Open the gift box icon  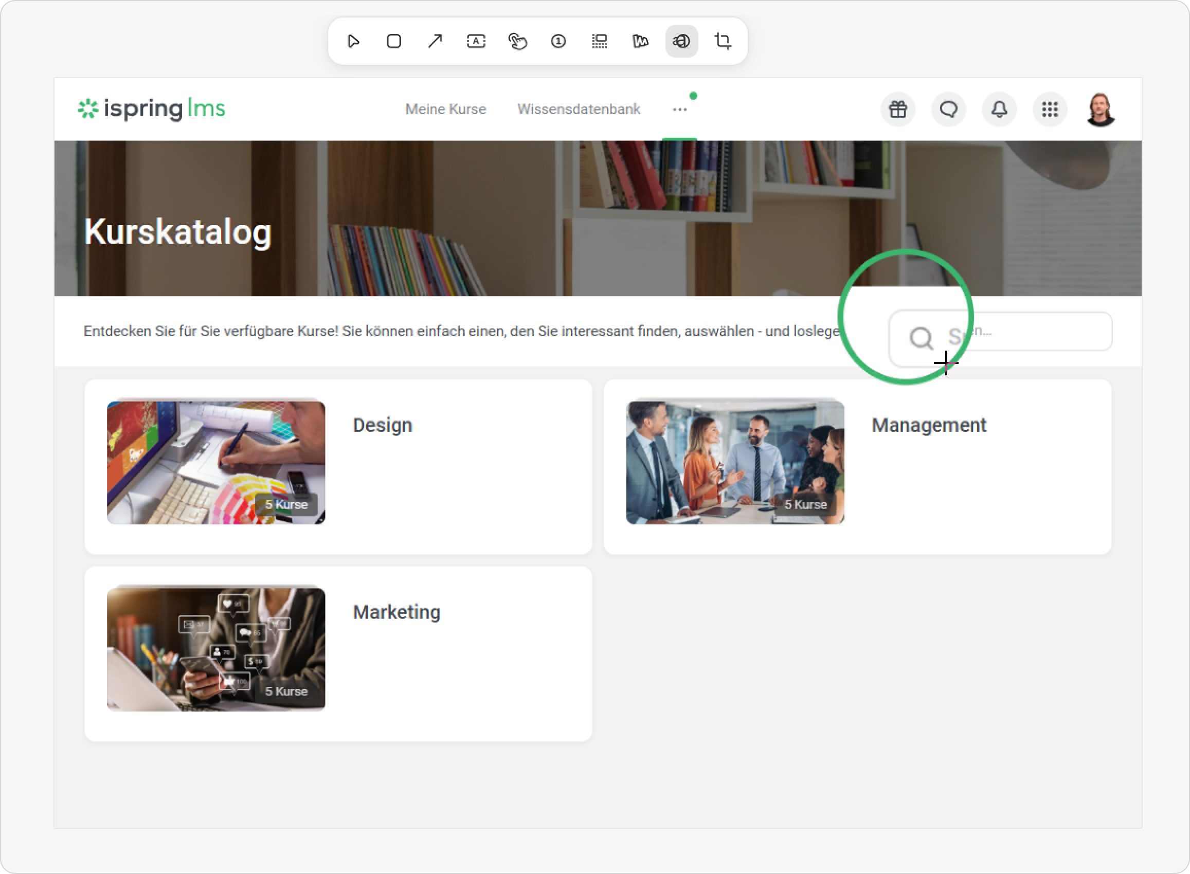coord(898,110)
